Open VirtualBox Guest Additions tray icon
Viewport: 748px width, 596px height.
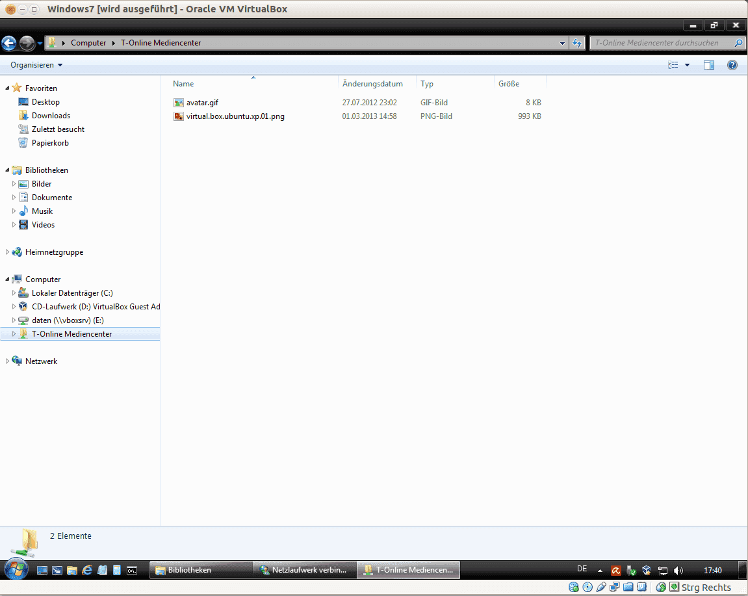tap(647, 570)
